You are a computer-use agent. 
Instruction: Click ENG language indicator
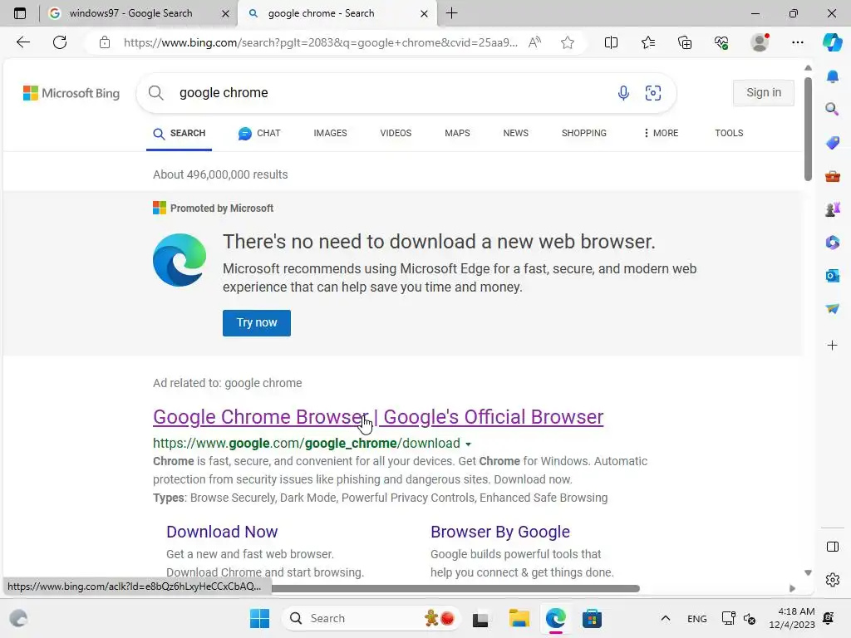697,618
